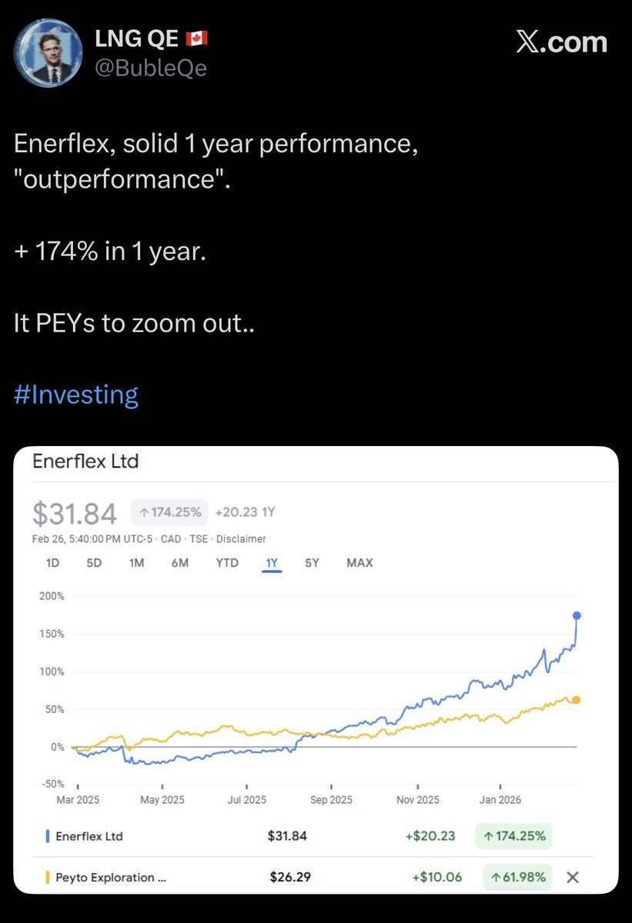Select the 5Y time range tab

click(x=312, y=563)
